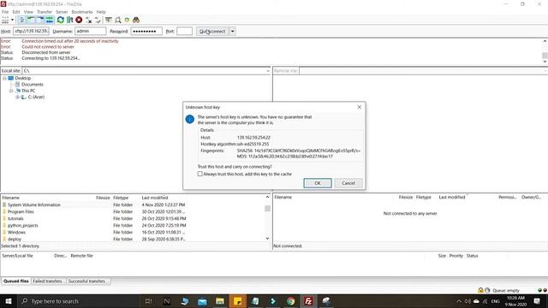Reconnect to the last server

click(x=98, y=20)
